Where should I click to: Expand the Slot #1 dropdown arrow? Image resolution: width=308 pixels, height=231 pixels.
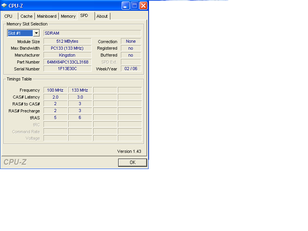tap(36, 33)
